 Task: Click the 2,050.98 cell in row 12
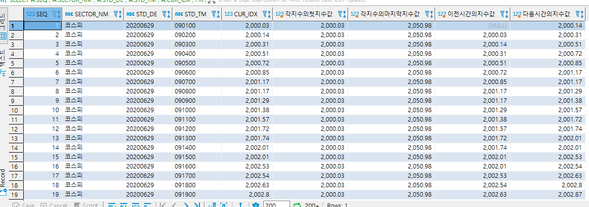[391, 128]
